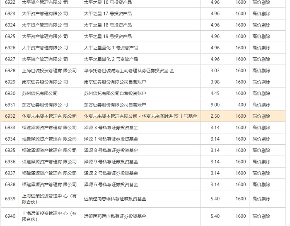Select the quantity cell showing 400
This screenshot has width=290, height=226.
click(x=242, y=105)
